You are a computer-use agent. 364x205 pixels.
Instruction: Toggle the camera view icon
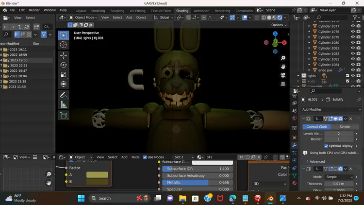click(283, 75)
